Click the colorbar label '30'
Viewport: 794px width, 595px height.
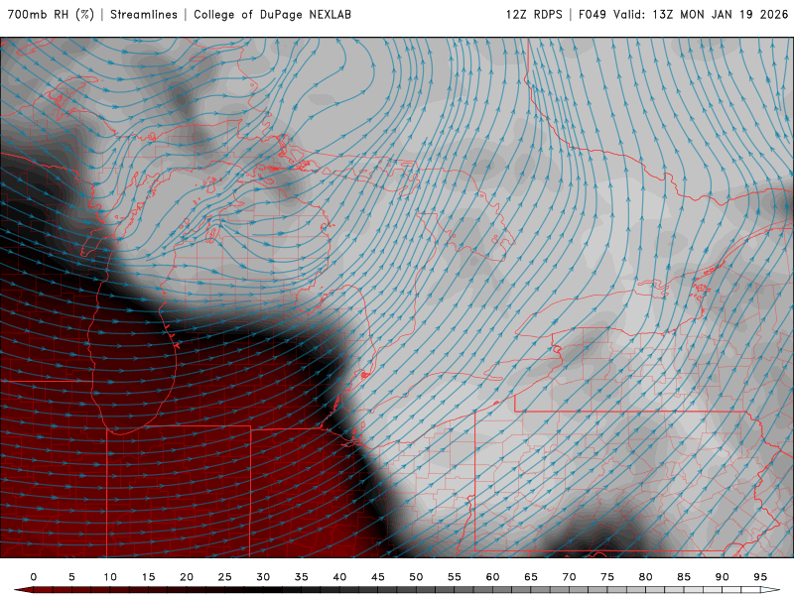pos(263,577)
